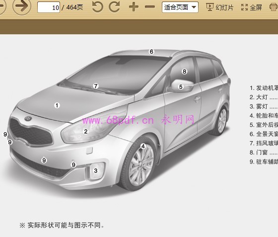Click the total pages text 464页
Viewport: 278px width, 237px height.
(x=74, y=7)
